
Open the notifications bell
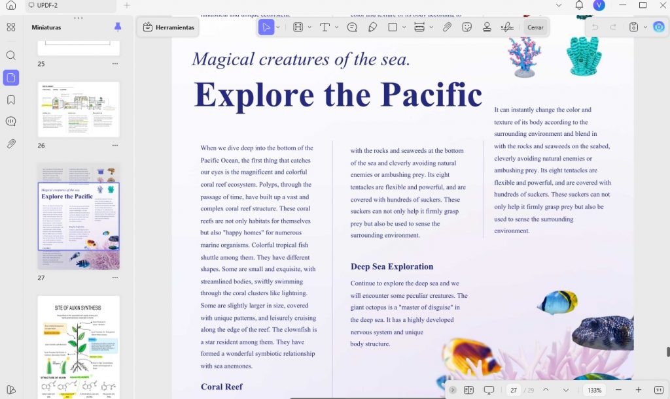click(579, 5)
